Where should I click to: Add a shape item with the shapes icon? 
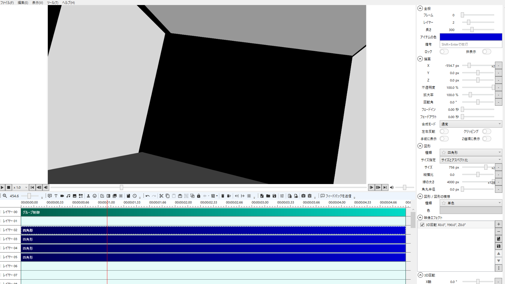[x=81, y=196]
